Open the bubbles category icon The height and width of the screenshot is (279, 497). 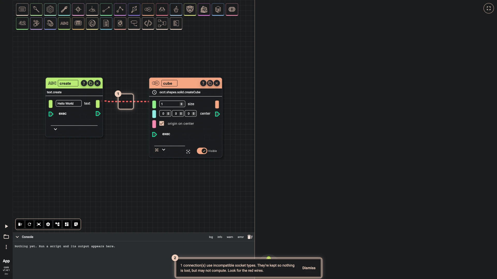pyautogui.click(x=36, y=24)
